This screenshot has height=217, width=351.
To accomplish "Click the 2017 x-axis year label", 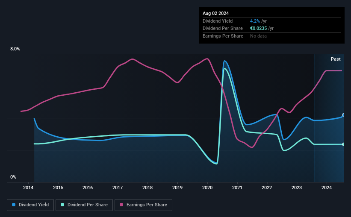I will point(118,188).
